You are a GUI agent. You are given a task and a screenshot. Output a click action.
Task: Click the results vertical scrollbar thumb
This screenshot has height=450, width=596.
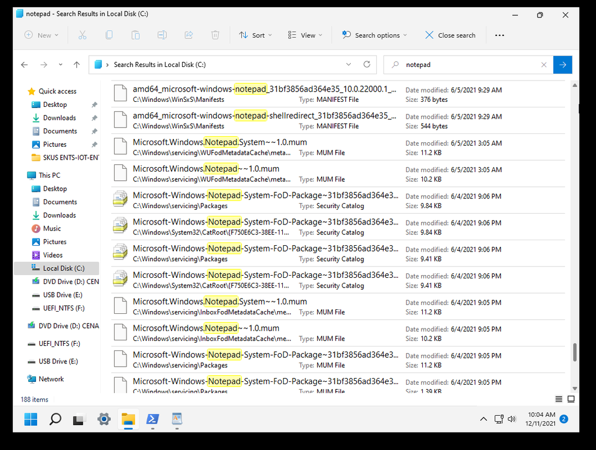click(575, 352)
